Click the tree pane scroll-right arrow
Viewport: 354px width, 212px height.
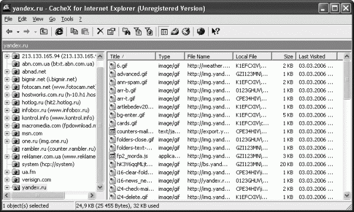tap(91, 196)
